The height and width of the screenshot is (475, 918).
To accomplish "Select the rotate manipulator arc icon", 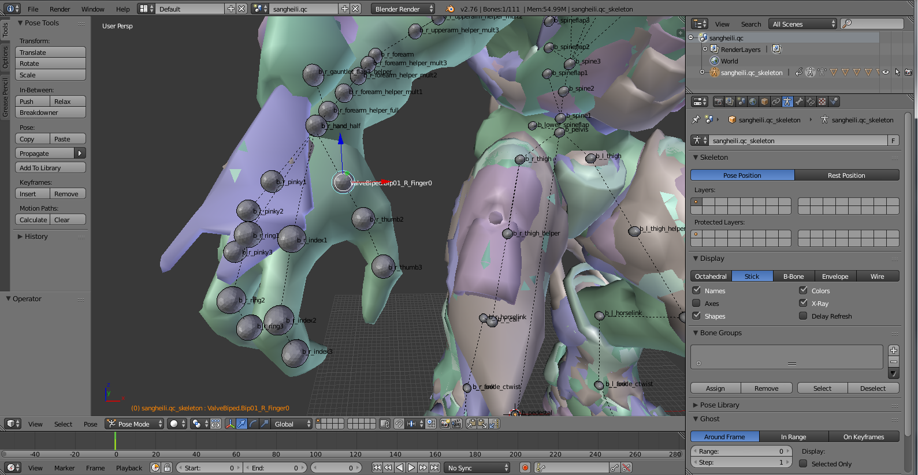I will tap(253, 424).
